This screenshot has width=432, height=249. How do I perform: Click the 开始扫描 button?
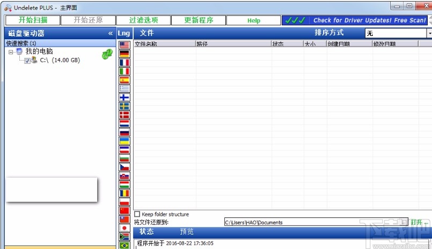(x=33, y=20)
